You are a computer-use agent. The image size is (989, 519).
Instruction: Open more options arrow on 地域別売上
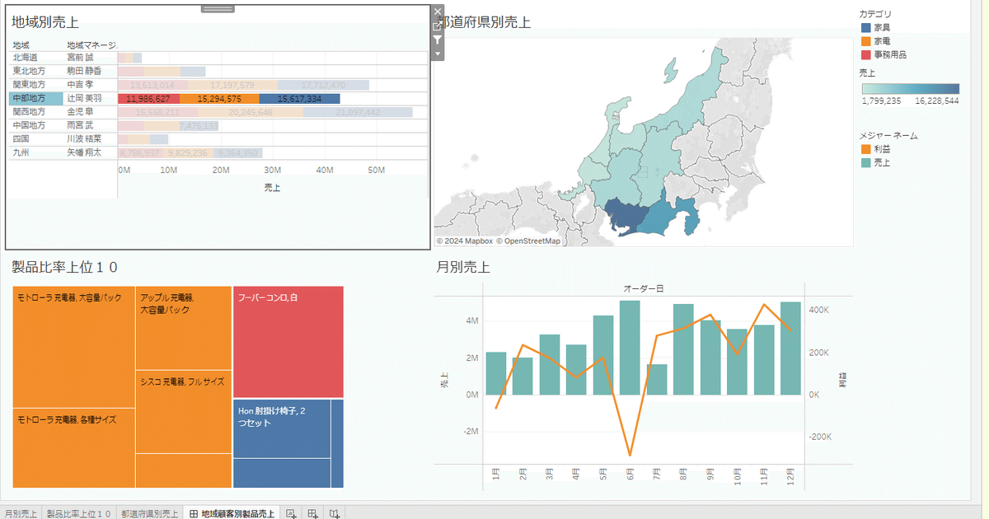coord(438,54)
